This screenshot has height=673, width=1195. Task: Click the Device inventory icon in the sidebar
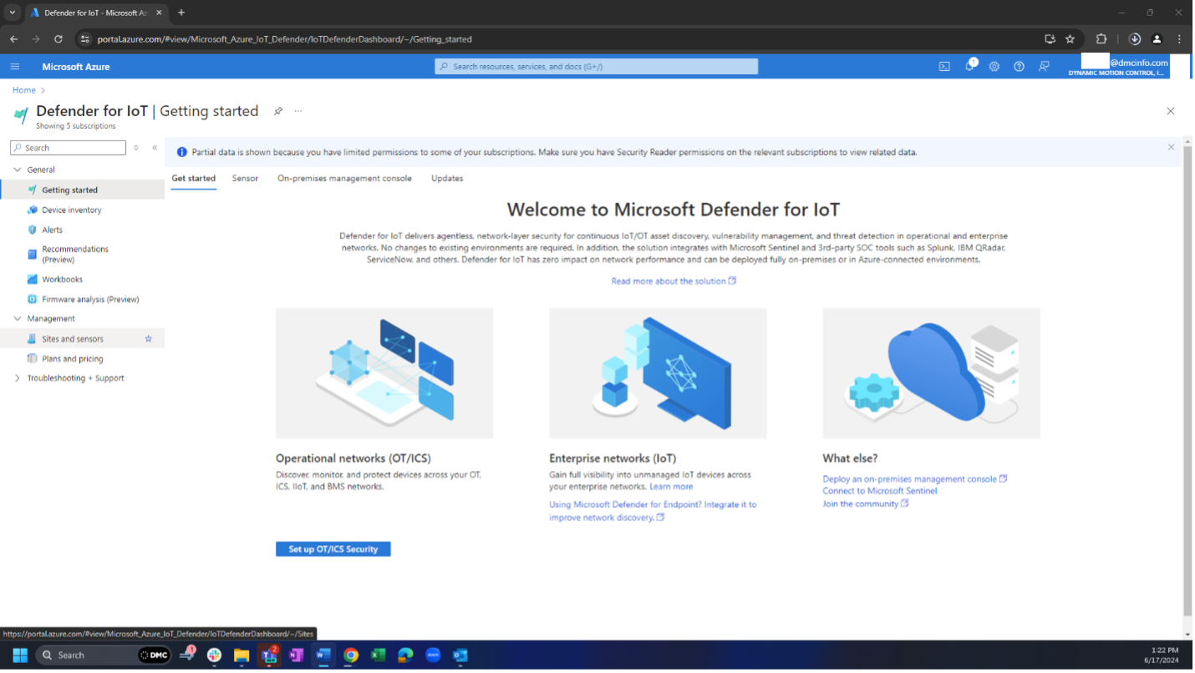tap(32, 210)
